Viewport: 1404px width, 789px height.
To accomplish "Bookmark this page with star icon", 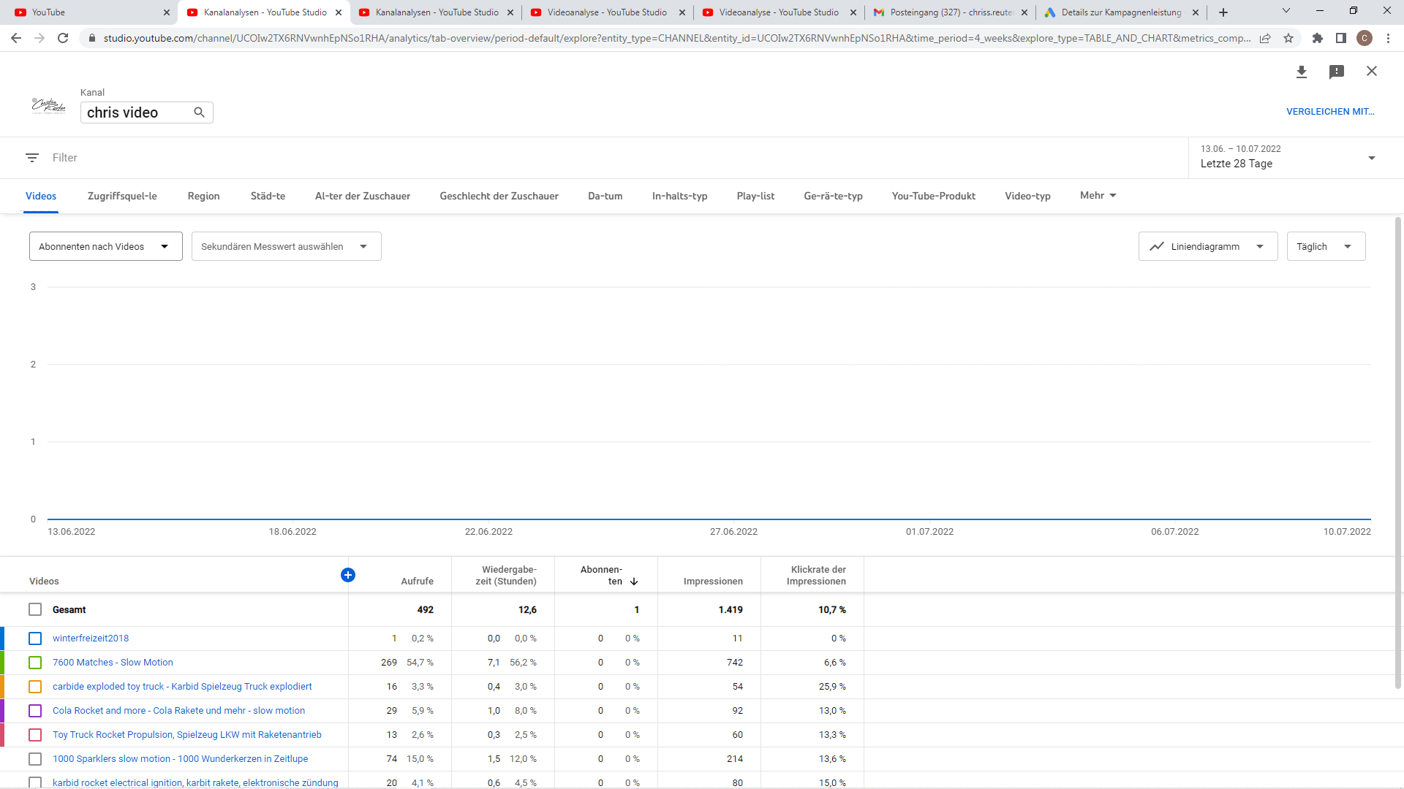I will (1288, 38).
